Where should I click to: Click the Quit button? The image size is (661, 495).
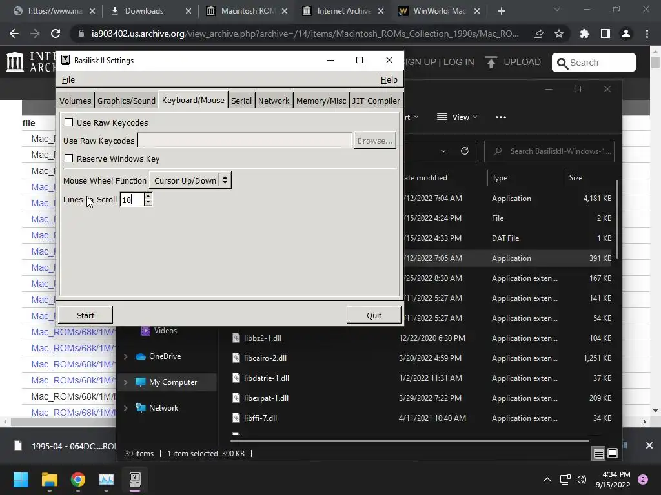click(374, 315)
